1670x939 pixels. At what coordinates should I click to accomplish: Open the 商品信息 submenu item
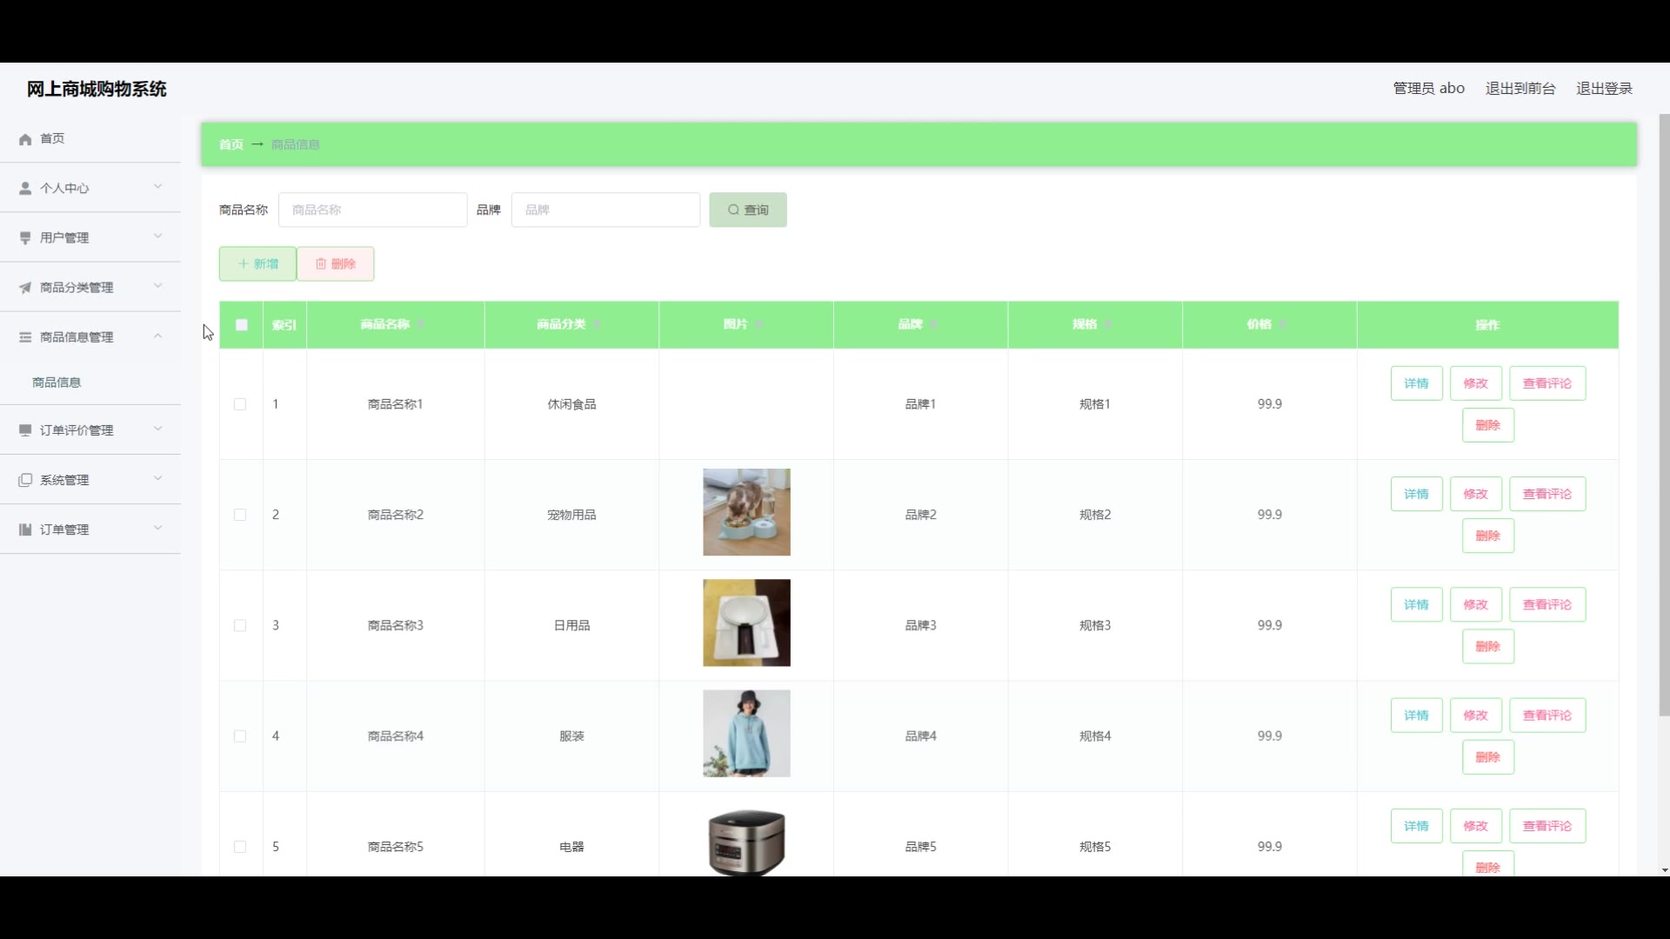pyautogui.click(x=57, y=383)
